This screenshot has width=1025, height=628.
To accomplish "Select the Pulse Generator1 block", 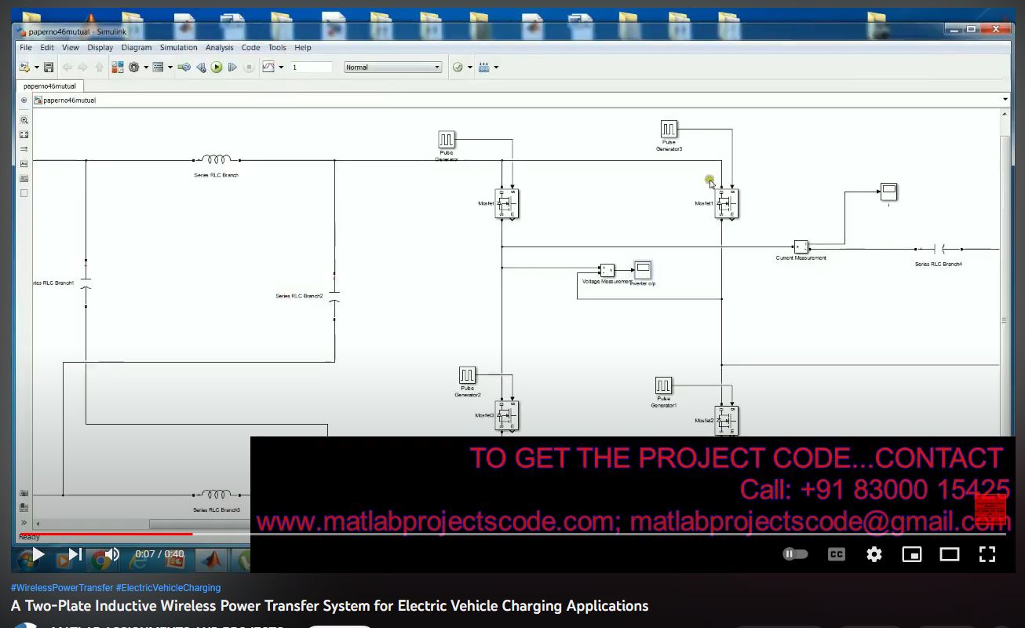I will click(663, 385).
